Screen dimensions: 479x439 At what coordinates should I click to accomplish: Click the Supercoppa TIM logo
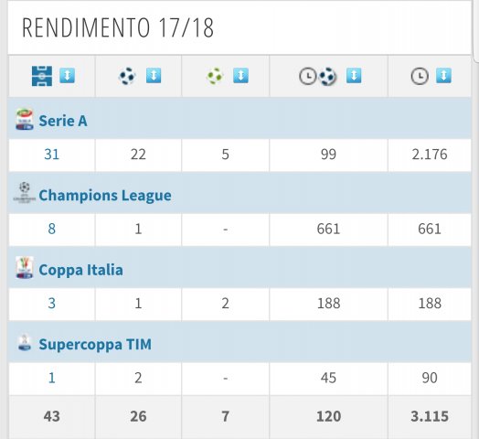point(25,342)
